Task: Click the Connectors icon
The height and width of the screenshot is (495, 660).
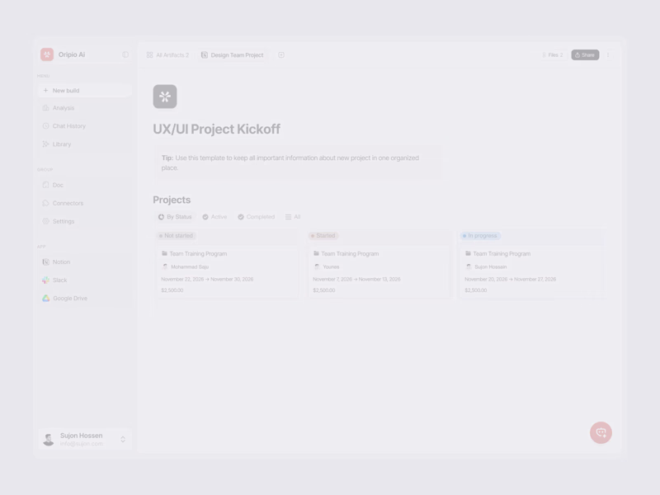Action: click(45, 203)
